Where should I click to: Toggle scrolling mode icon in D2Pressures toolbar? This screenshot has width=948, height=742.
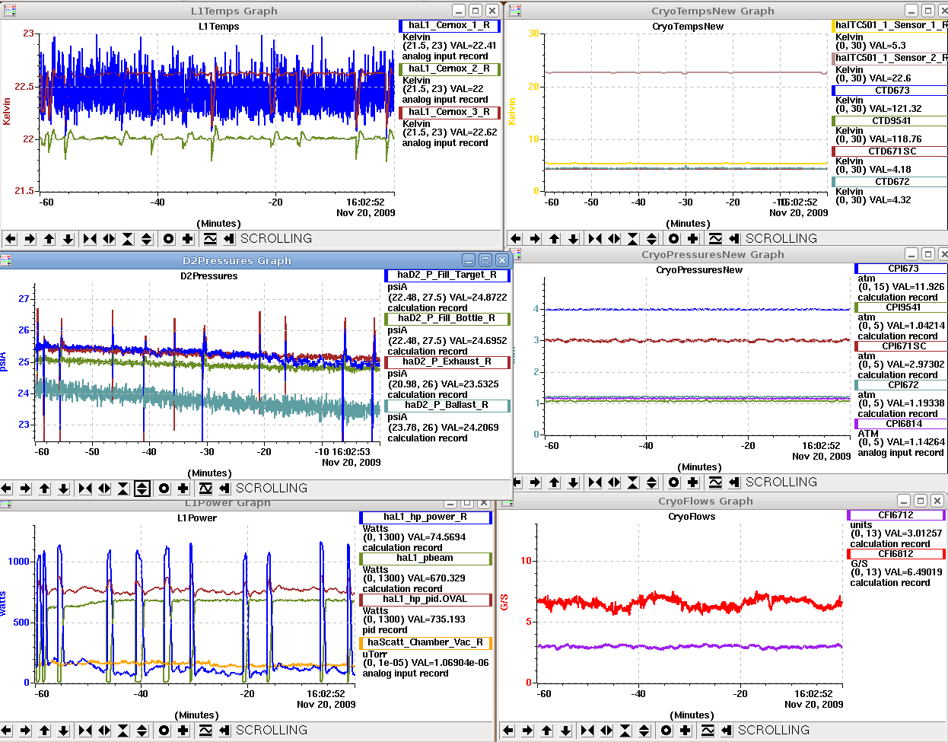coord(224,489)
